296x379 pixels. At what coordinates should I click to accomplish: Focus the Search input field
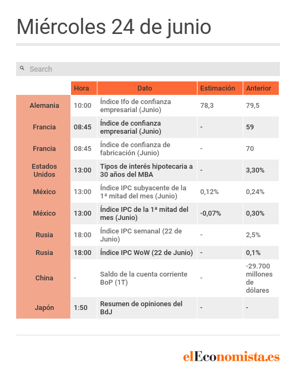tap(148, 69)
